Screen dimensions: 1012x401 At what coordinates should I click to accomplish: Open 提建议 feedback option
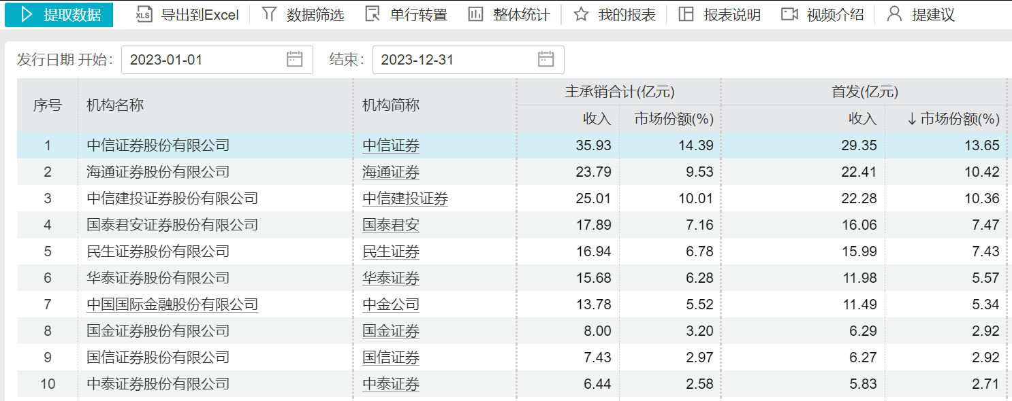coord(934,15)
